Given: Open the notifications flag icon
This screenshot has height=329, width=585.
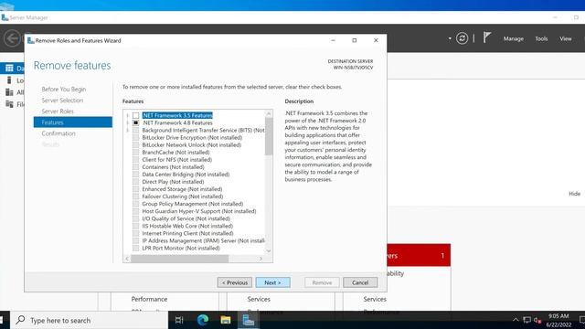Looking at the screenshot, I should tap(487, 37).
